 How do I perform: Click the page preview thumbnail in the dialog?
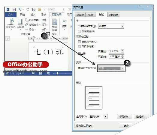pos(94,98)
